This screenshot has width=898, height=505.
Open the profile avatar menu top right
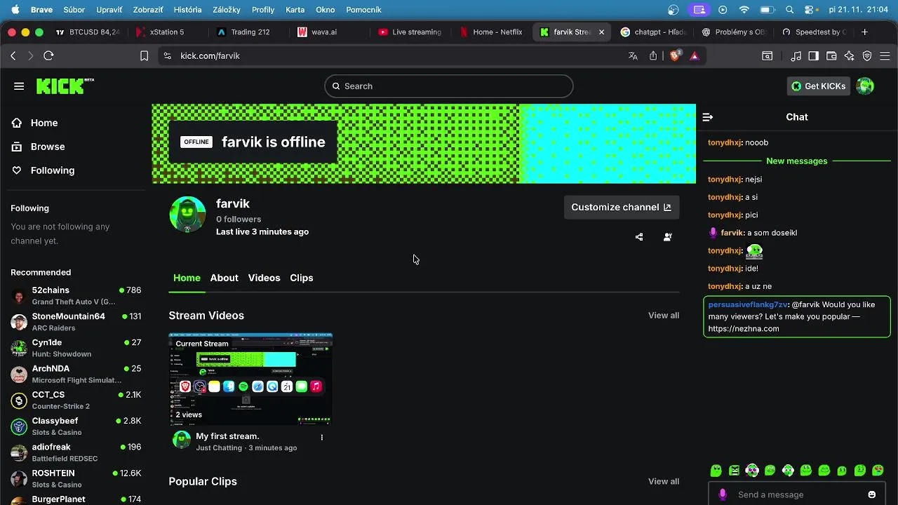(865, 86)
